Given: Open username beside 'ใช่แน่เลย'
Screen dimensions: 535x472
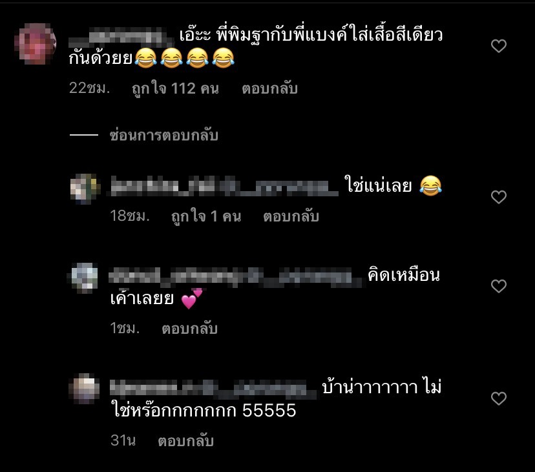Looking at the screenshot, I should pos(224,186).
